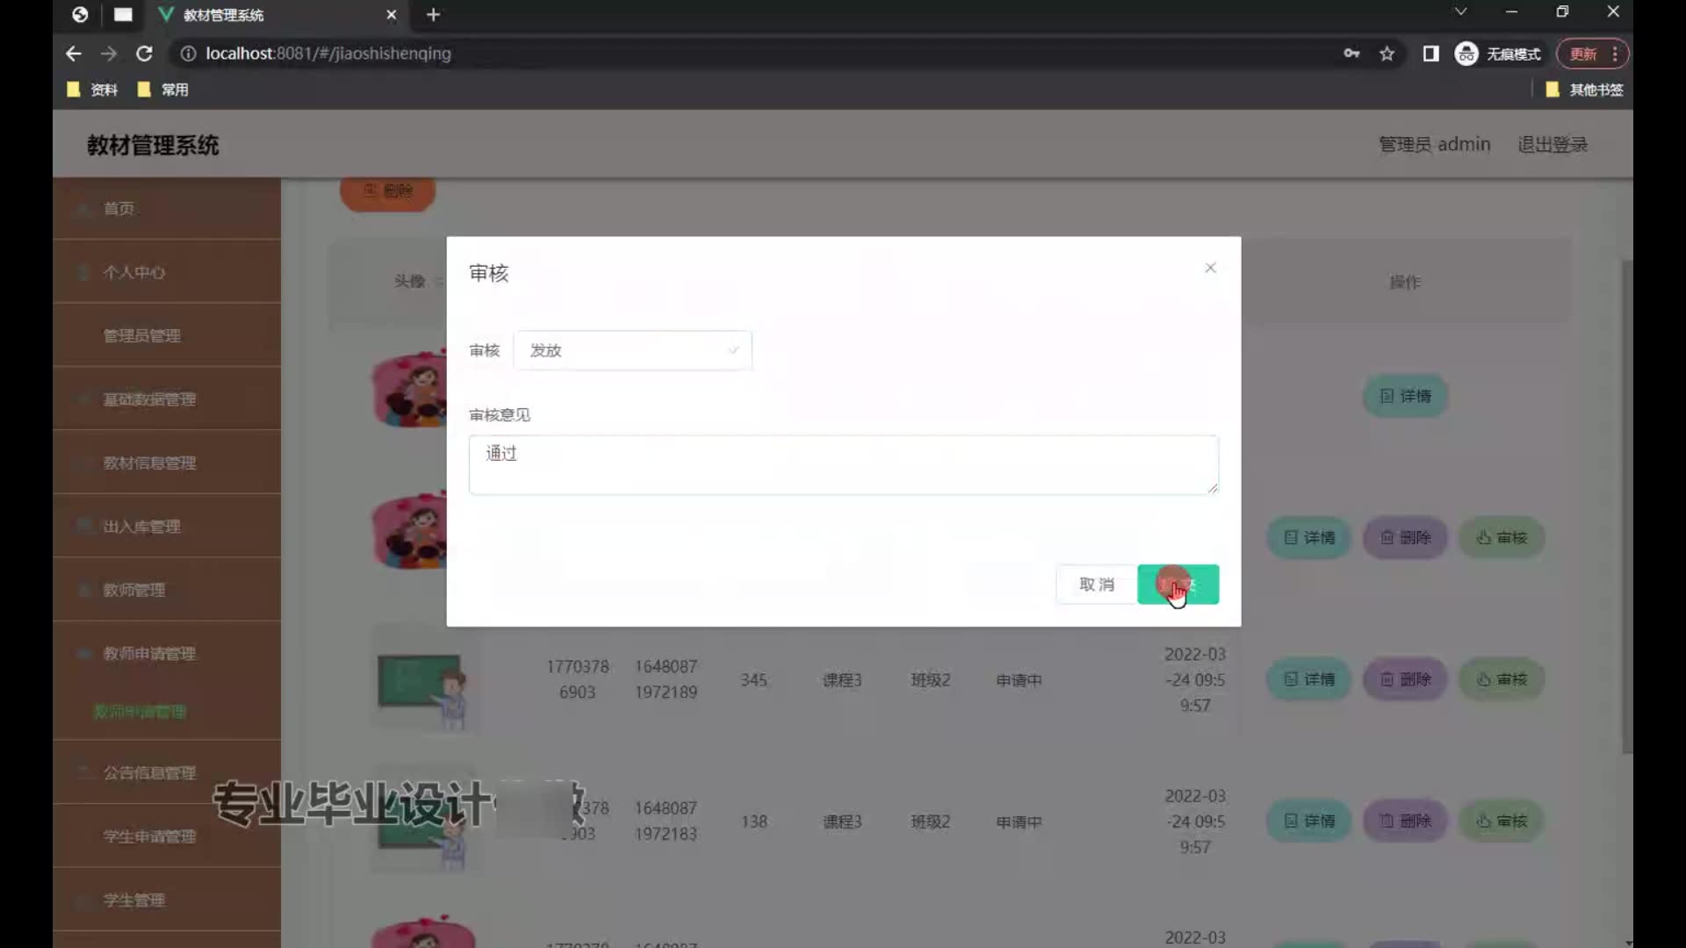The image size is (1686, 948).
Task: Toggle the browser side panel icon
Action: click(x=1430, y=54)
